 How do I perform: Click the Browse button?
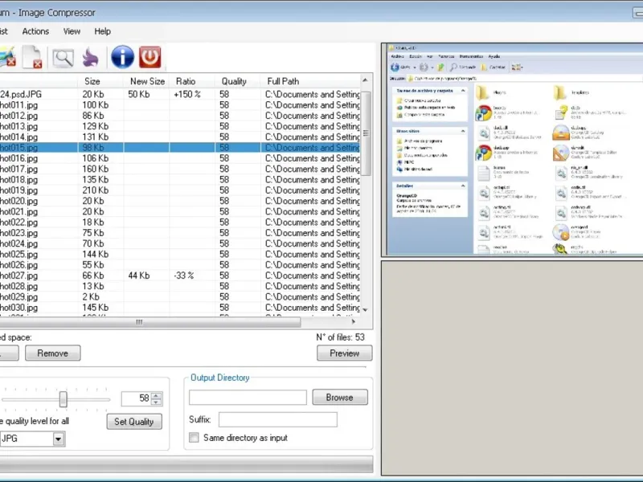point(339,397)
